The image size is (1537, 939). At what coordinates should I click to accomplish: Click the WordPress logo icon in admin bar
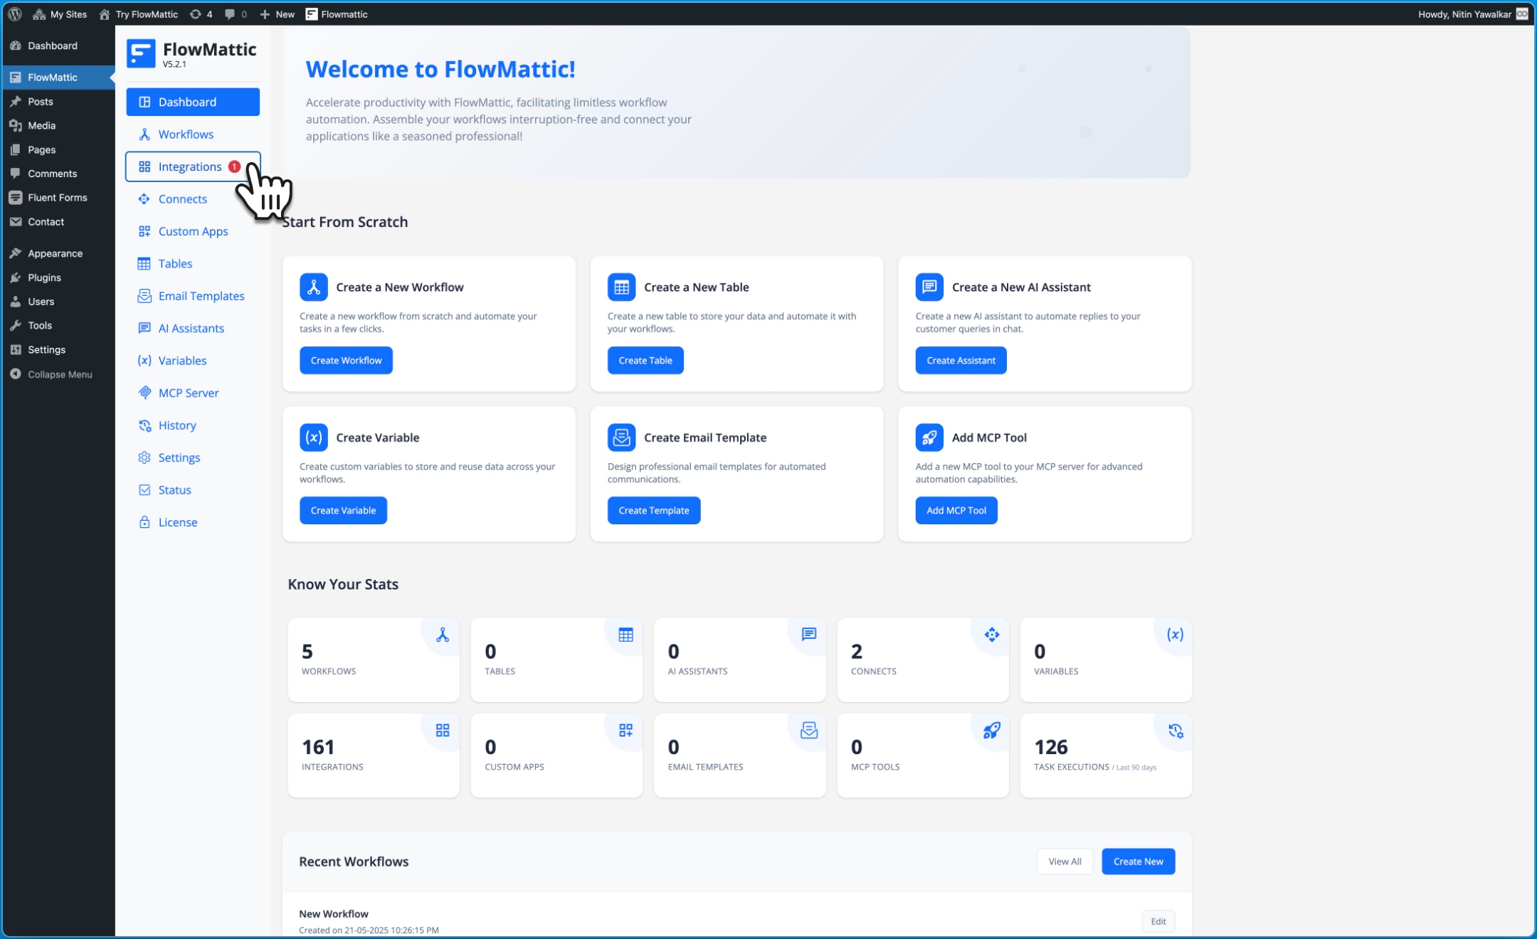(15, 14)
